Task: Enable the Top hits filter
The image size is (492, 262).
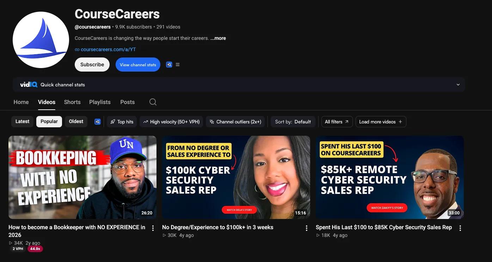Action: pos(122,122)
